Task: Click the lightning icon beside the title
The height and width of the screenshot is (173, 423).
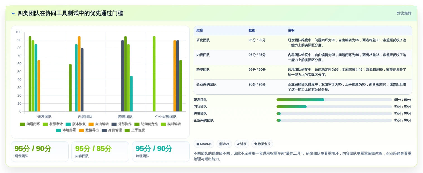Action: click(13, 13)
